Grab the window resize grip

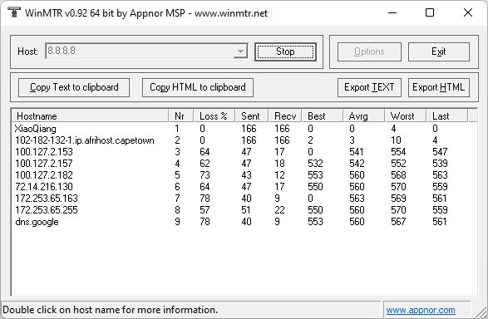[x=481, y=312]
